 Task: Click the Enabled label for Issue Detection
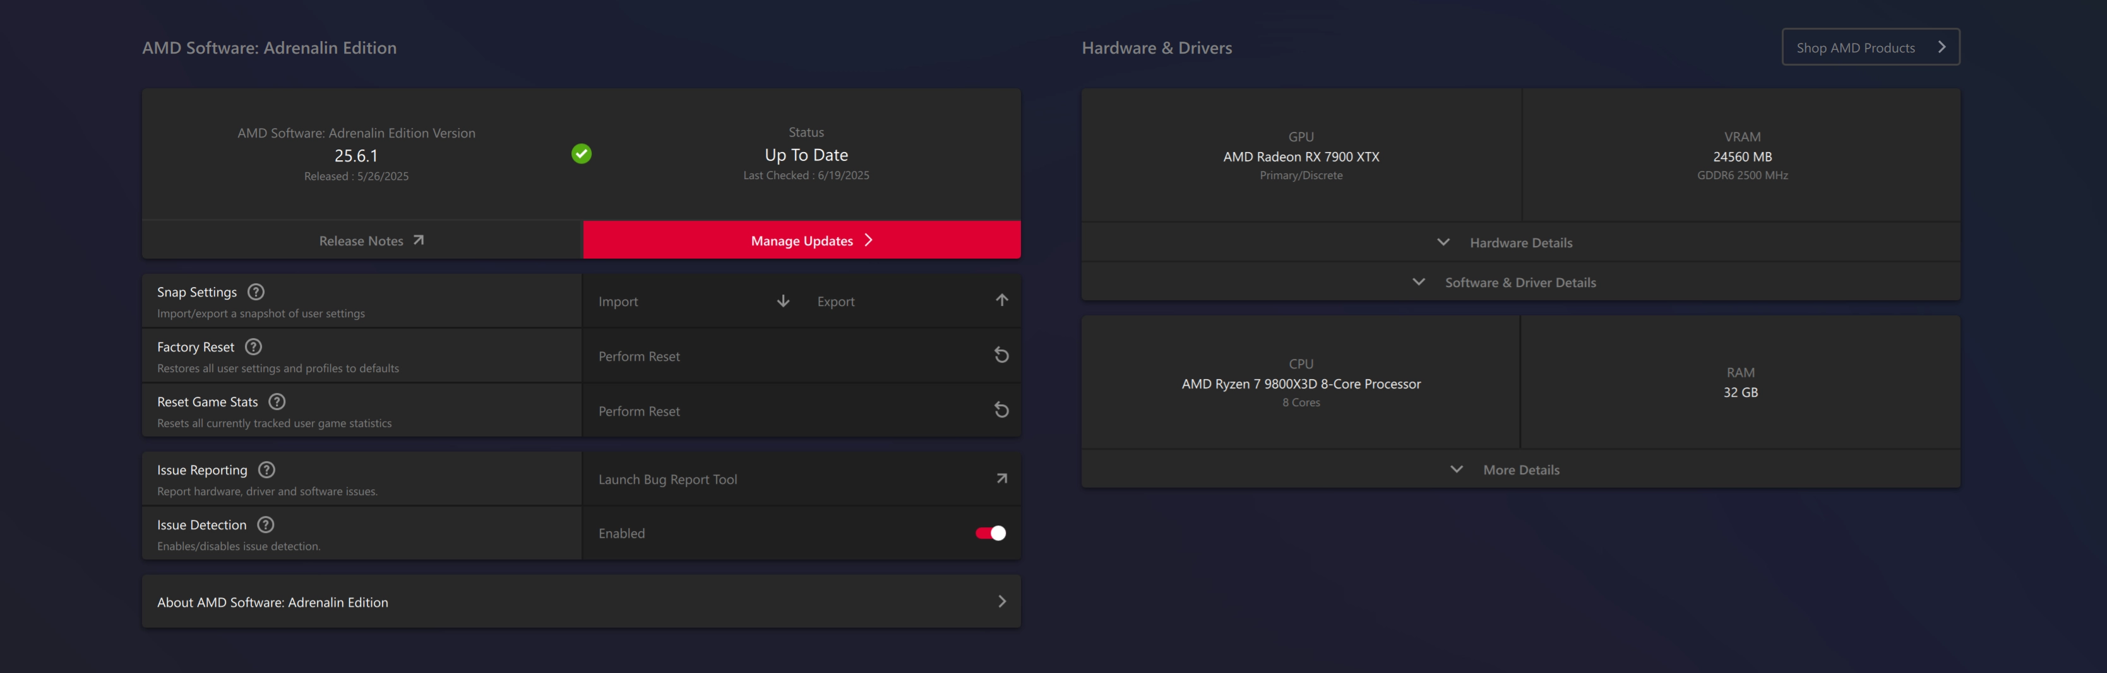click(x=622, y=532)
